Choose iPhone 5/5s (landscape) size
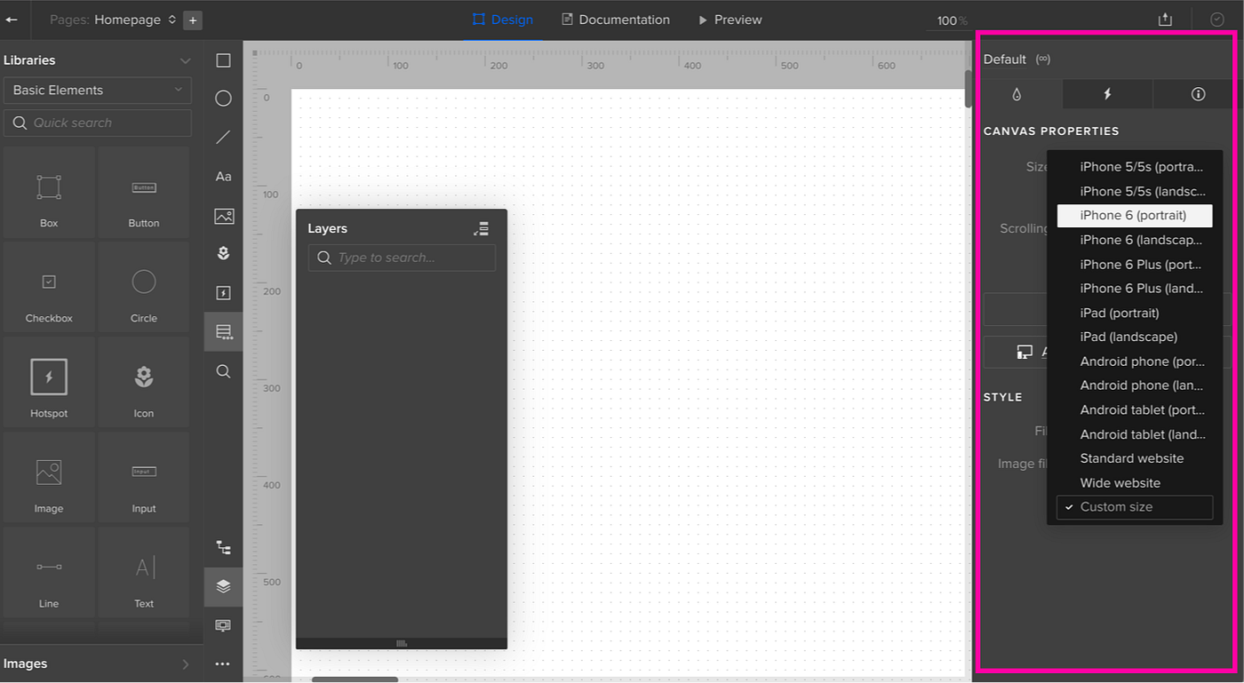1244x683 pixels. pyautogui.click(x=1135, y=191)
